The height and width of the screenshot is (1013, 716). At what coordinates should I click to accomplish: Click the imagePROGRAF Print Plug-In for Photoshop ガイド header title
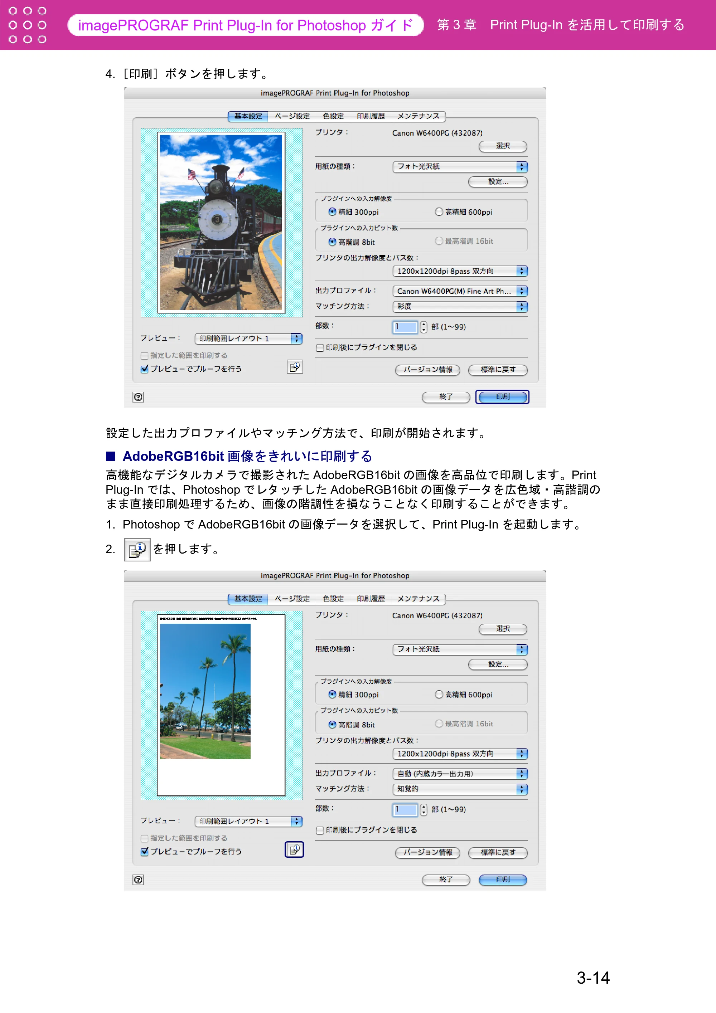tap(246, 25)
